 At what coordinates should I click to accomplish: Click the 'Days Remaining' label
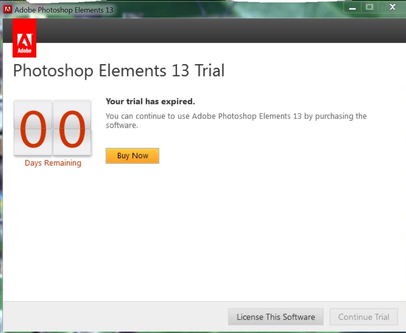pos(53,163)
